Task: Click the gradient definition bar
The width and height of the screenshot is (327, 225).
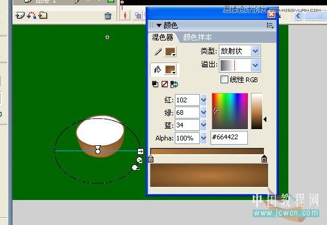Action: coord(207,151)
